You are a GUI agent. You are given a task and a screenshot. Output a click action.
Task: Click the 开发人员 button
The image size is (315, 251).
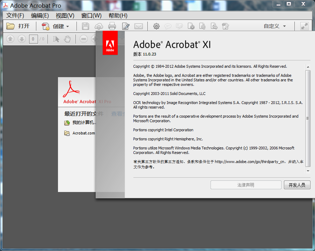pyautogui.click(x=297, y=185)
